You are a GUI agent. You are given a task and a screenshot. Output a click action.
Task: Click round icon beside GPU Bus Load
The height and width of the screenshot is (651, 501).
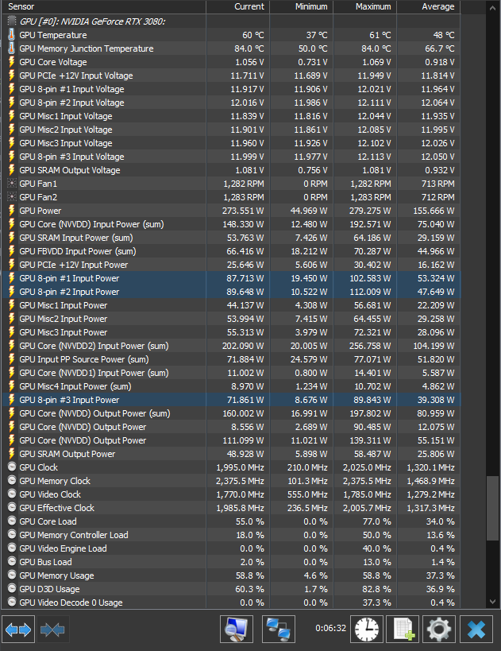tap(12, 561)
